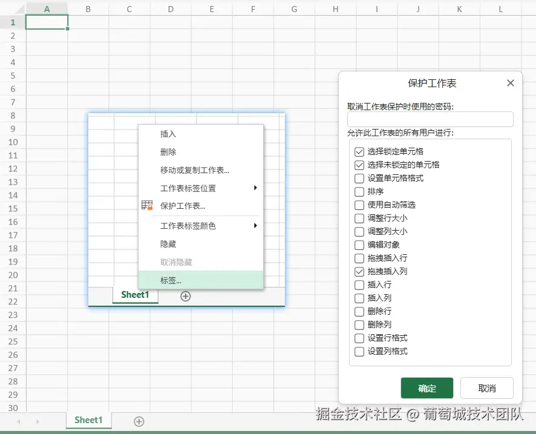Expand 工作表标签颜色 submenu arrow
Image resolution: width=536 pixels, height=434 pixels.
tap(255, 226)
